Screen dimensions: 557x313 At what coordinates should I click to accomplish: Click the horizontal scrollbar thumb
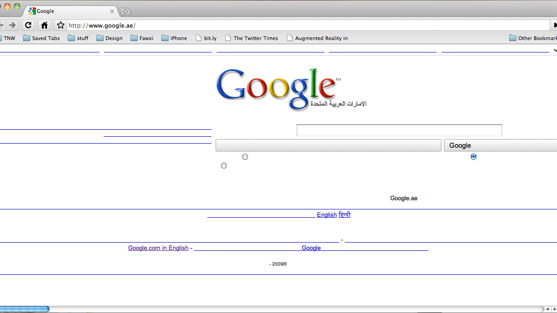coord(24,309)
